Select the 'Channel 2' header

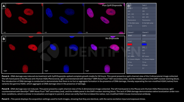pos(145,32)
